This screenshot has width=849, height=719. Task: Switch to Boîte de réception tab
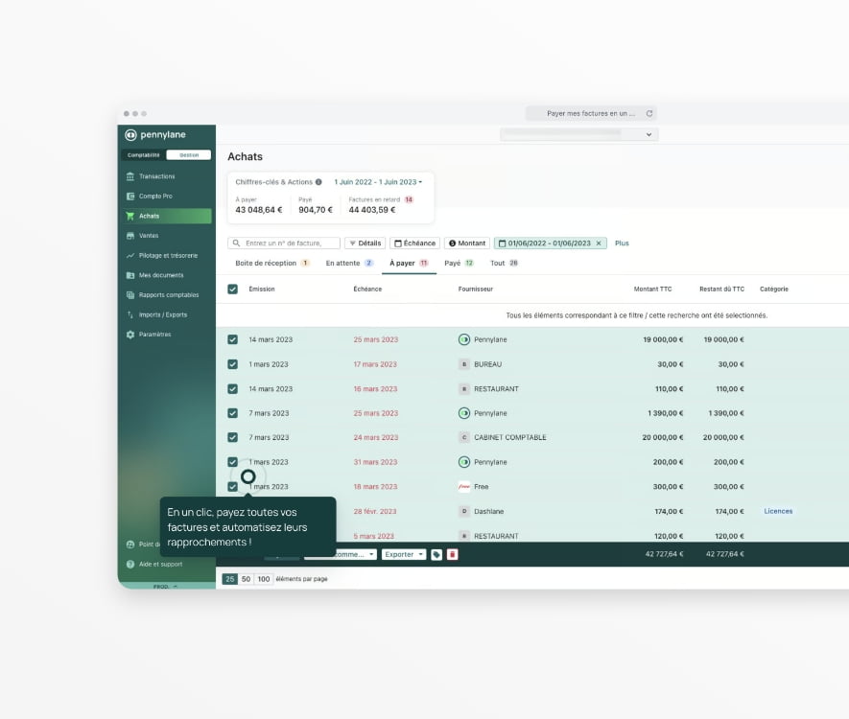271,264
